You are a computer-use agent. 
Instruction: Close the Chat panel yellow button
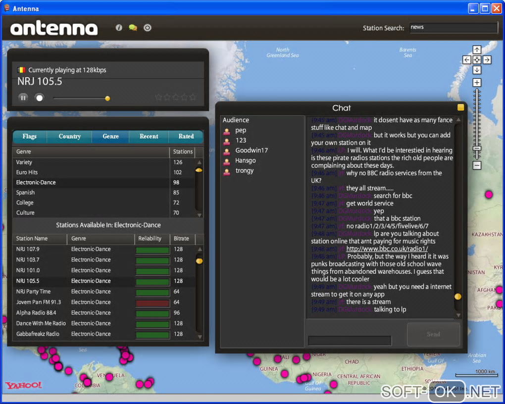tap(460, 107)
